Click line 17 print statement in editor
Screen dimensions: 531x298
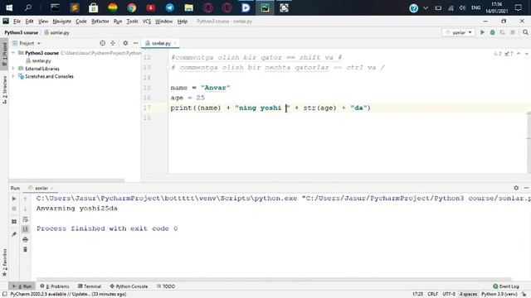(270, 108)
